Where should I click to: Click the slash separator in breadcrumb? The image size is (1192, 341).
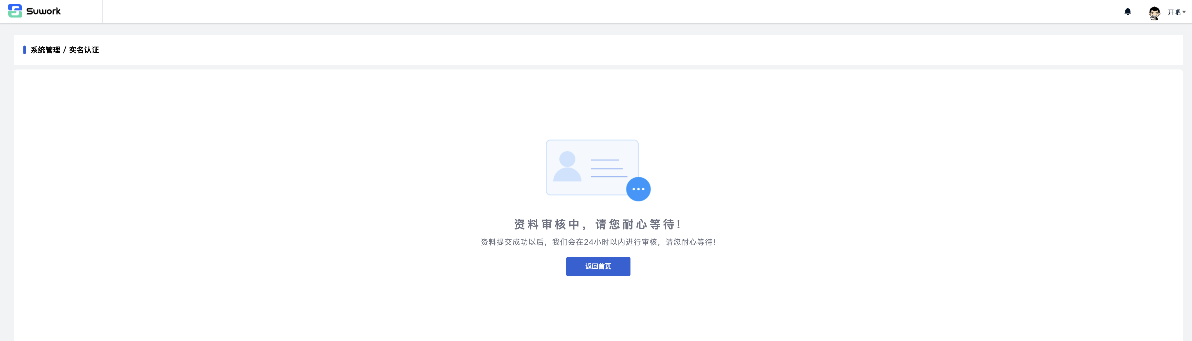click(65, 50)
